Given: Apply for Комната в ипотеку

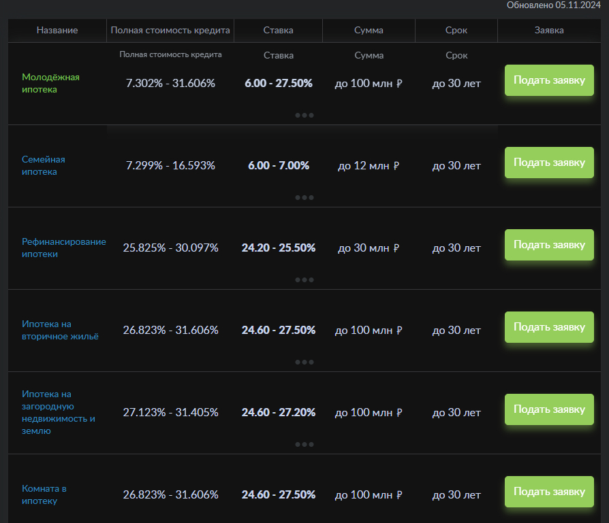Looking at the screenshot, I should (x=549, y=492).
